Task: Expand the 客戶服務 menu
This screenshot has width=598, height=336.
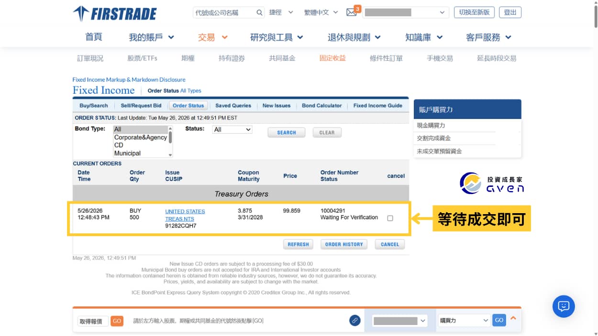Action: [489, 37]
